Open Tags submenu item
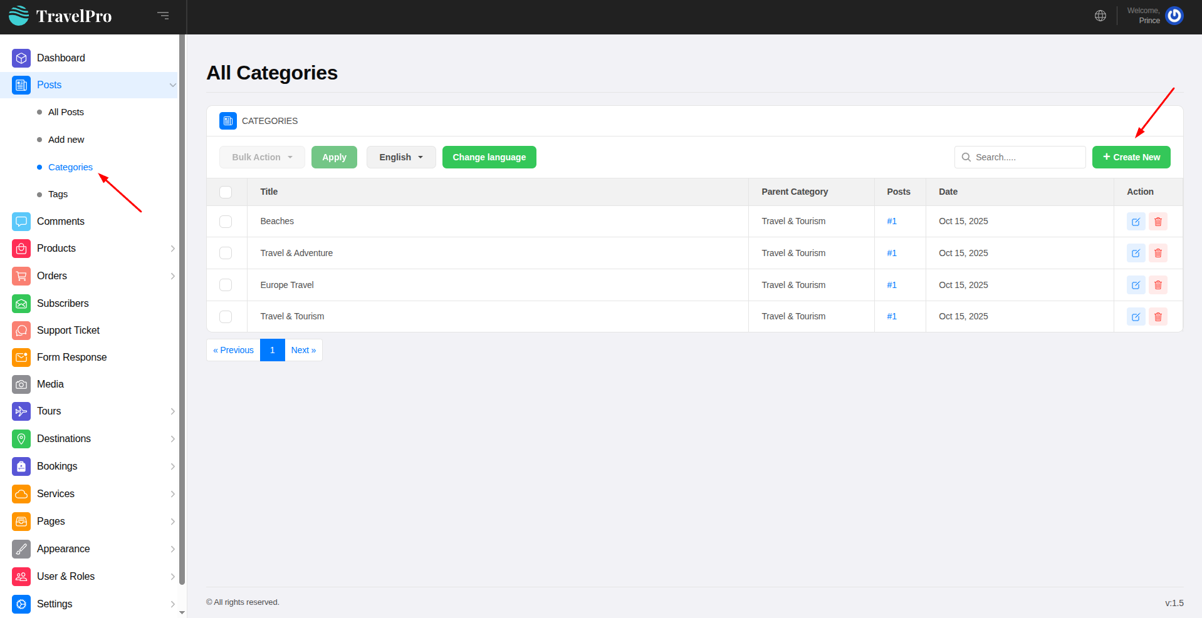The width and height of the screenshot is (1202, 618). (58, 194)
